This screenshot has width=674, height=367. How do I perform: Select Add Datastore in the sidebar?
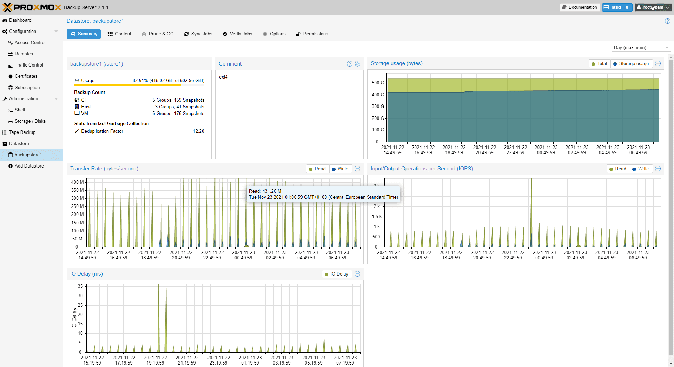29,166
